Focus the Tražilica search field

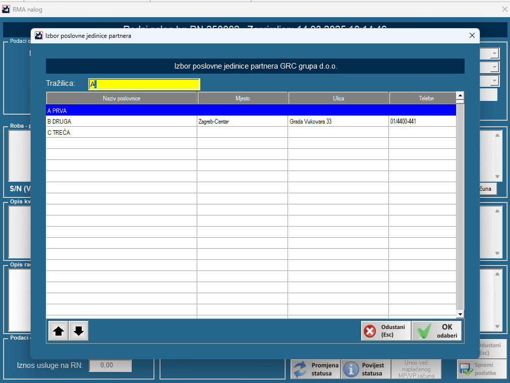click(144, 84)
